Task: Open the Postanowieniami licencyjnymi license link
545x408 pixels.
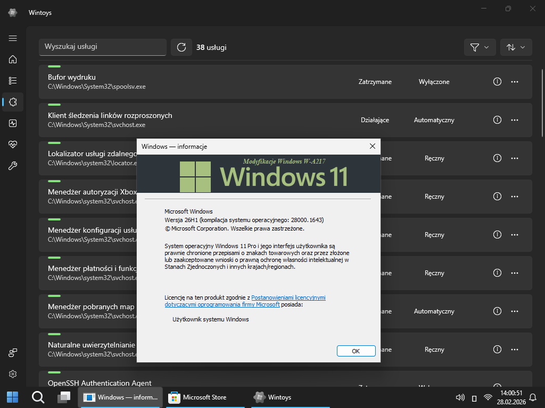Action: pos(288,297)
